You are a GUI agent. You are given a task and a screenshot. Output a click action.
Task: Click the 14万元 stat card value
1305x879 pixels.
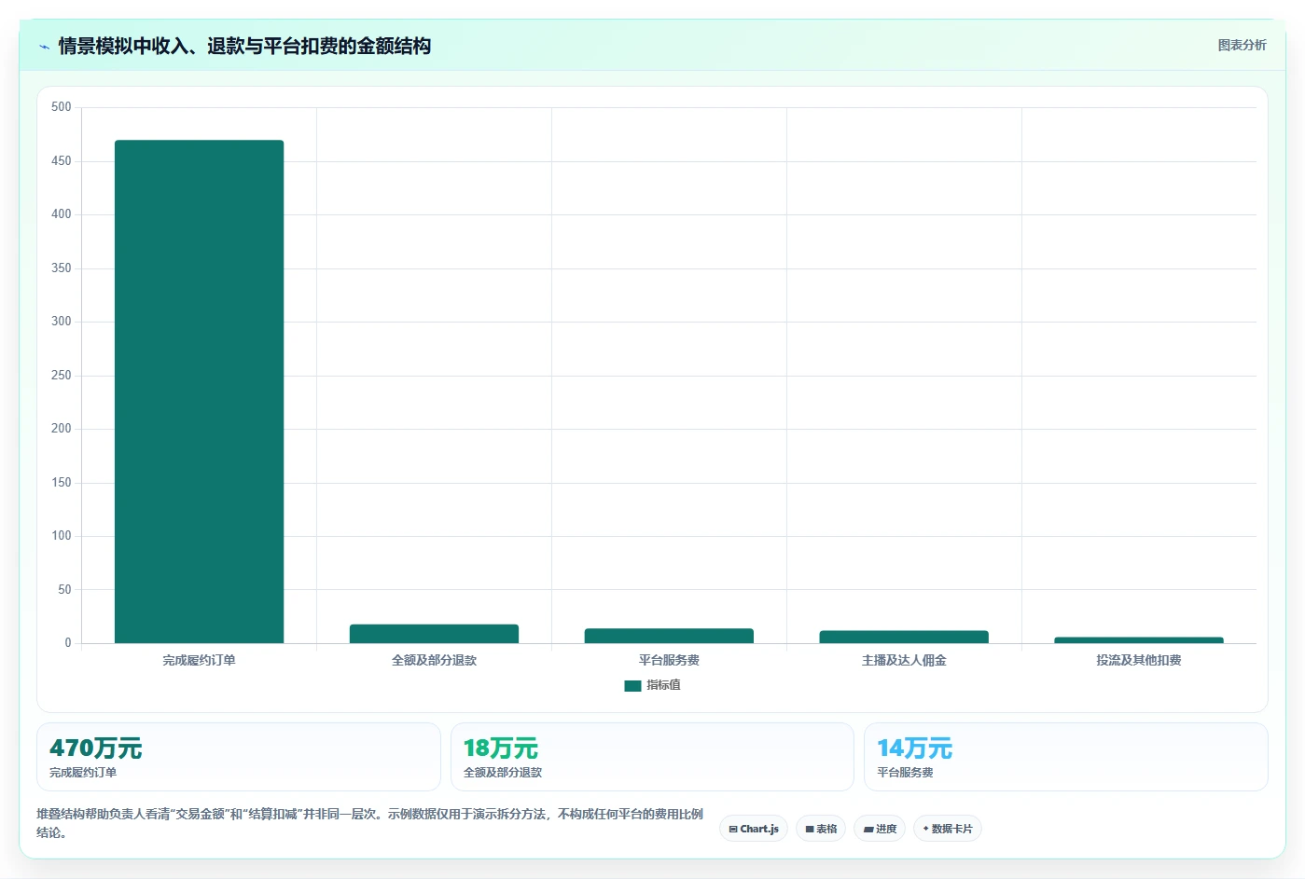914,749
